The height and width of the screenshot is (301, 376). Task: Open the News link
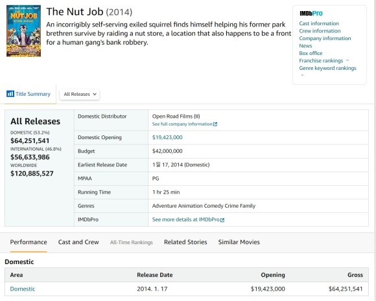(305, 46)
